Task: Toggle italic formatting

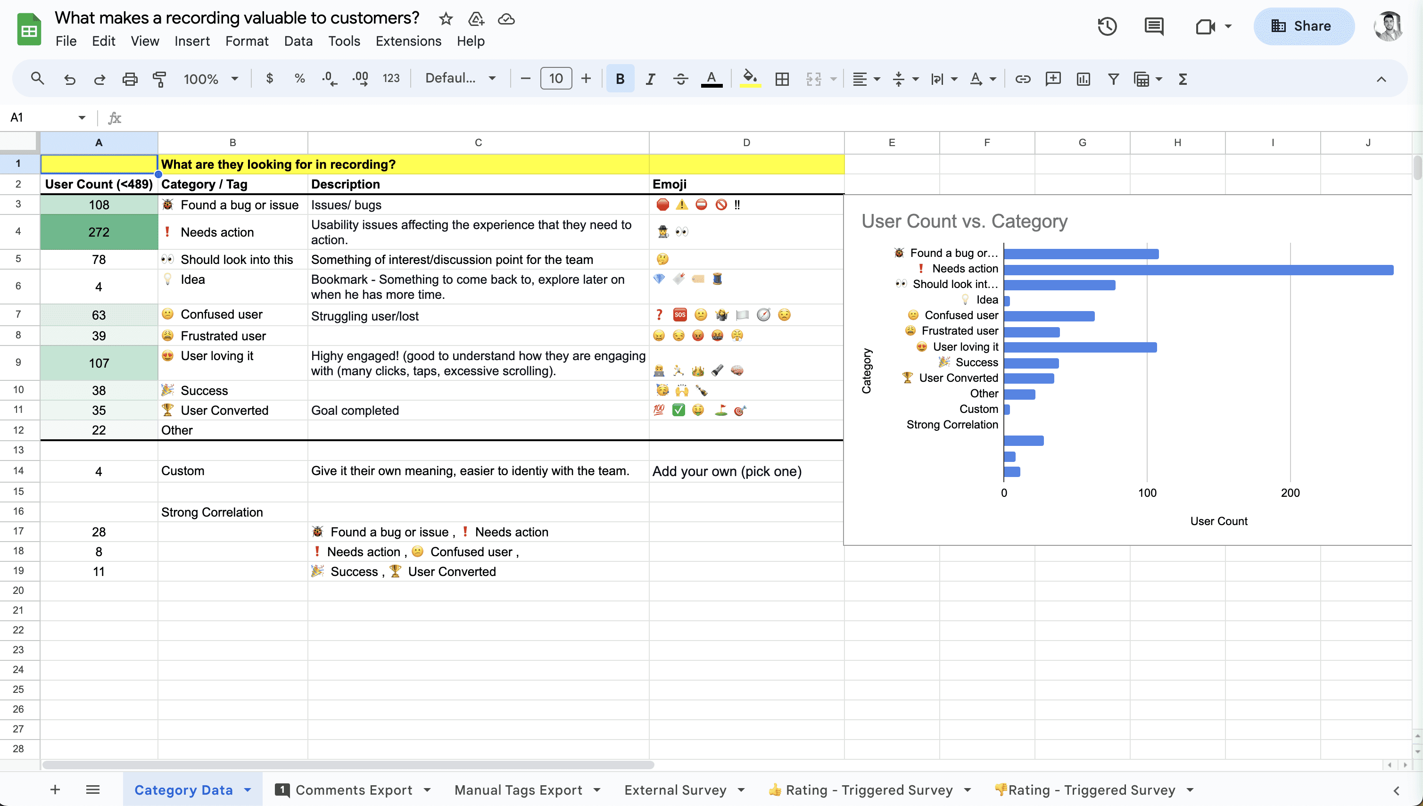Action: [x=651, y=79]
